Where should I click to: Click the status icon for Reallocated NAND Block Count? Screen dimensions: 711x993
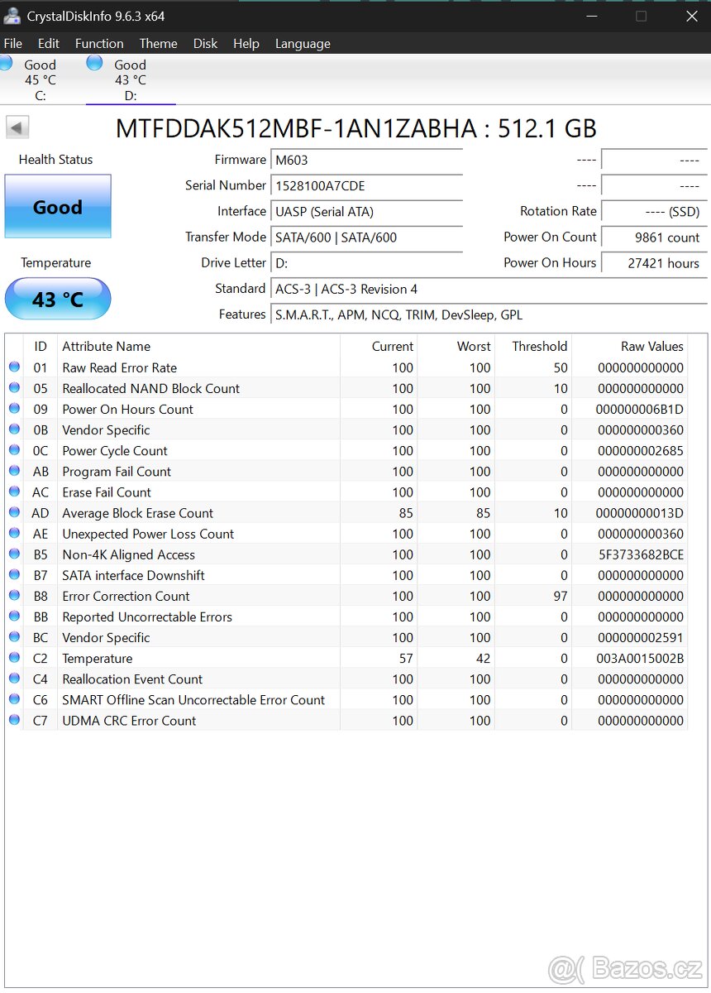(x=14, y=387)
